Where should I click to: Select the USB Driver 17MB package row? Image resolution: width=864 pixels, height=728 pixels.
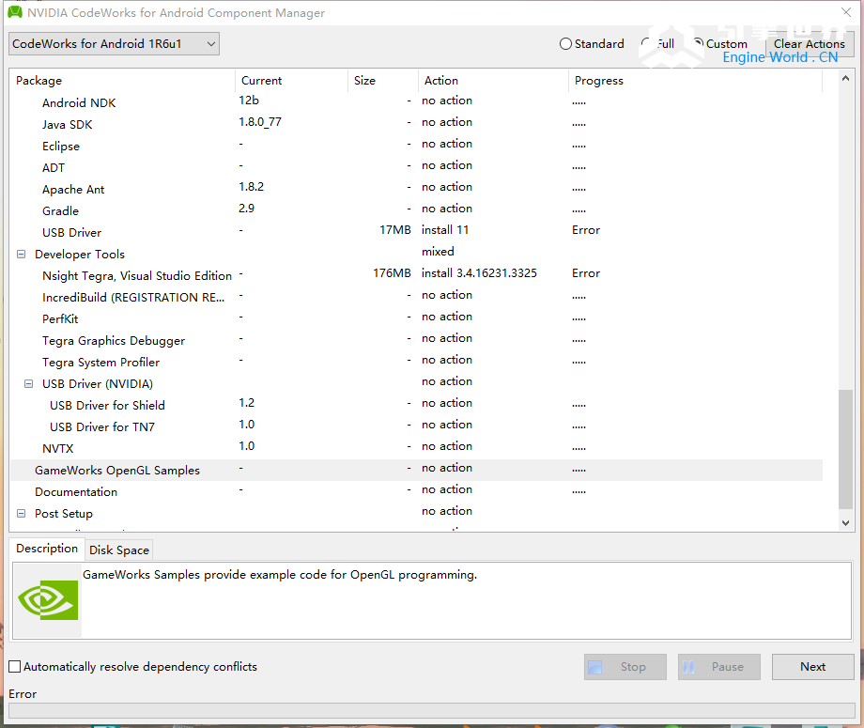416,232
